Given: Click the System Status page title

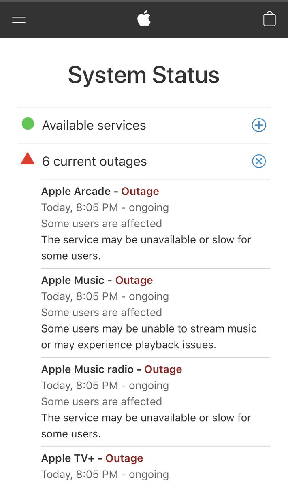Looking at the screenshot, I should (144, 75).
